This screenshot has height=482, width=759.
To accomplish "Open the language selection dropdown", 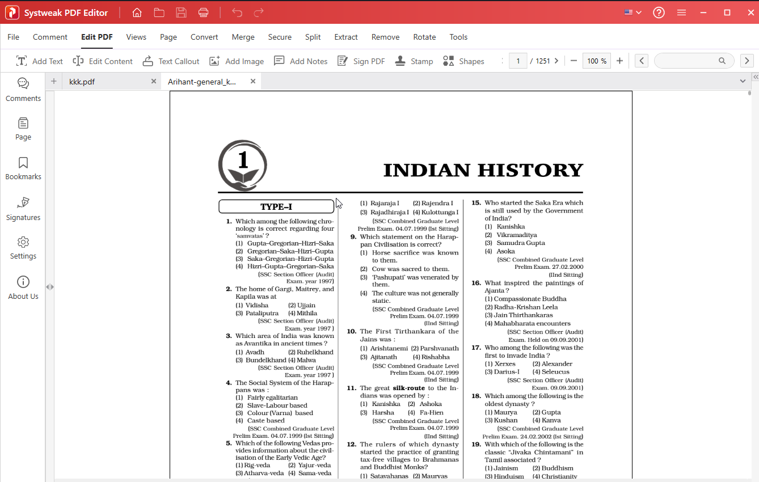I will point(632,11).
